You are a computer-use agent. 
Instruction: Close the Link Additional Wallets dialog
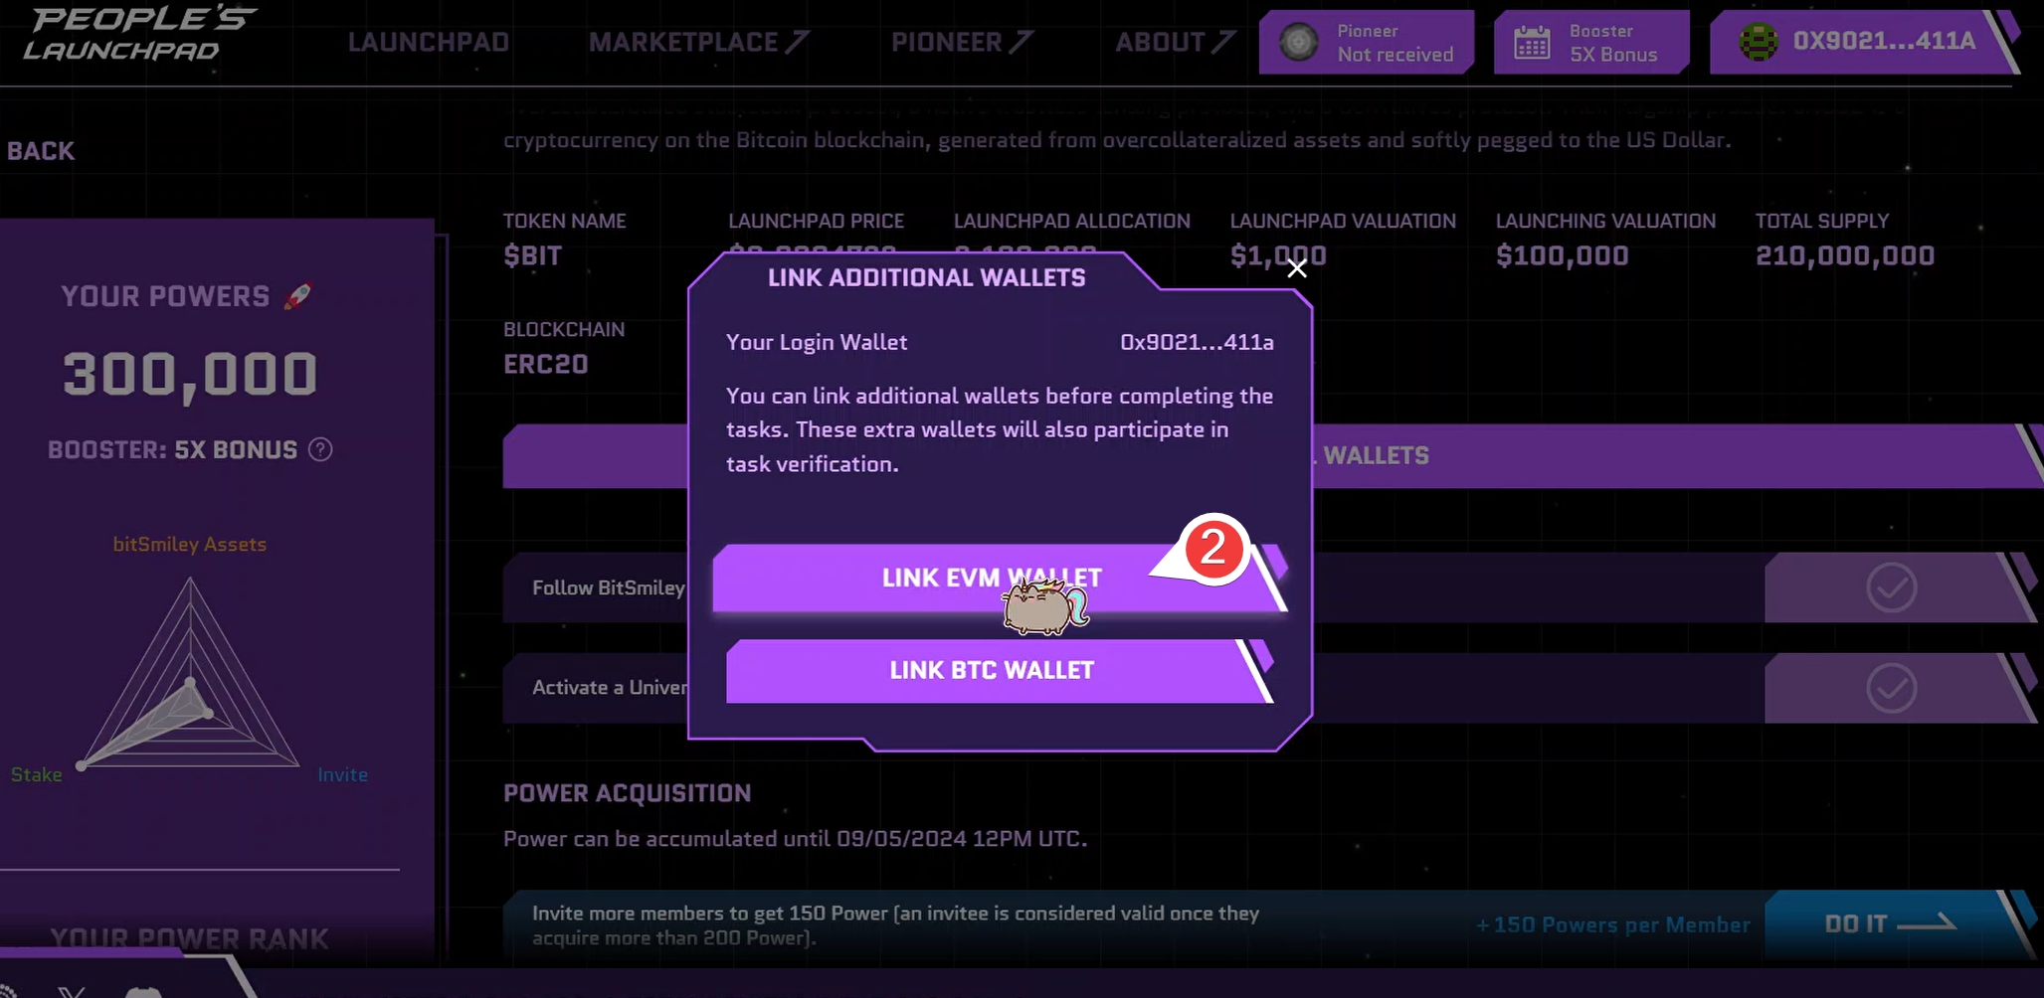(x=1296, y=268)
